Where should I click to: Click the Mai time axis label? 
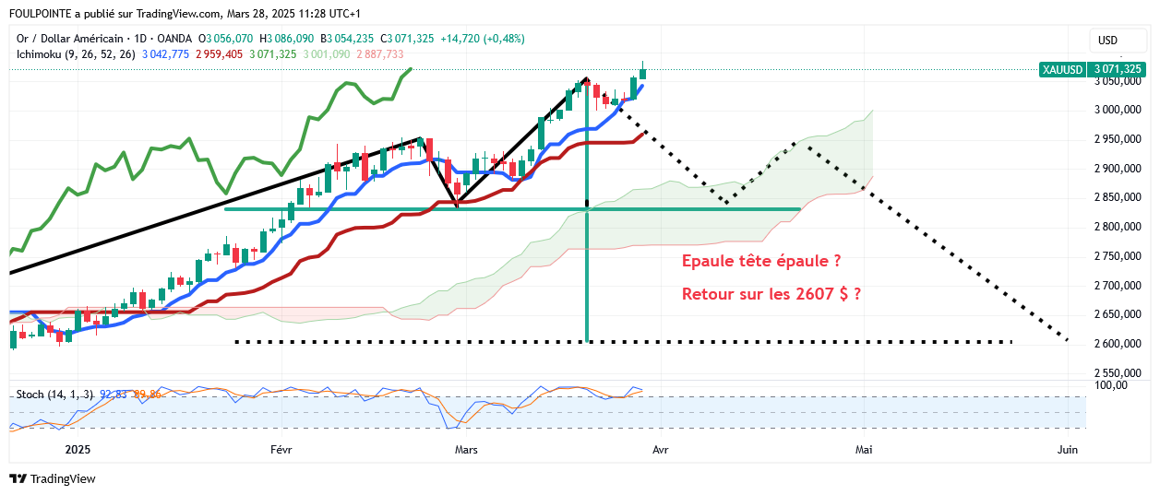pyautogui.click(x=864, y=450)
